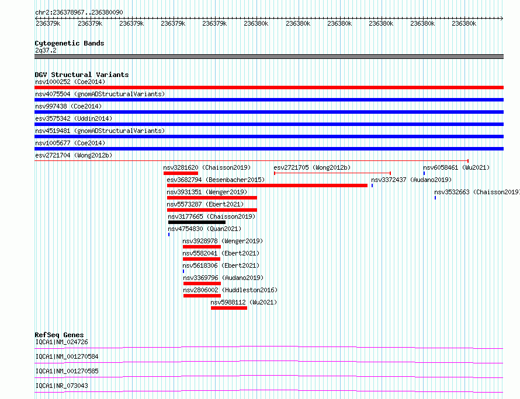Click blue marker under nsv3372437
The image size is (520, 399).
tap(372, 185)
